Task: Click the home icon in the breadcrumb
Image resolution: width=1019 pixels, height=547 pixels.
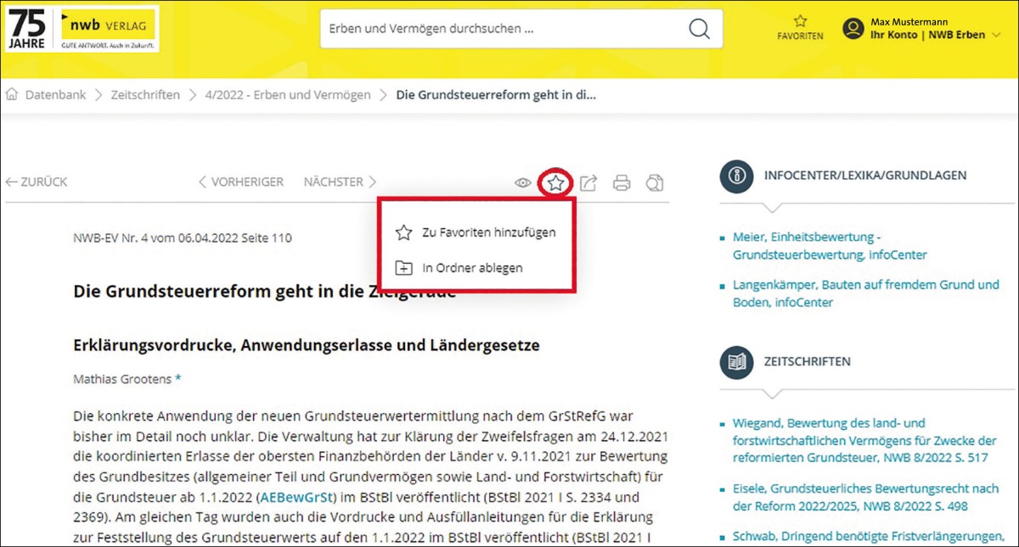Action: pos(12,95)
